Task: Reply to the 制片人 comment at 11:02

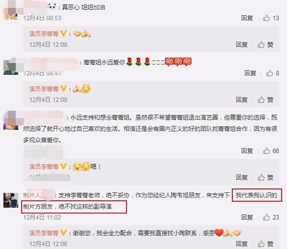Action: coord(247,217)
